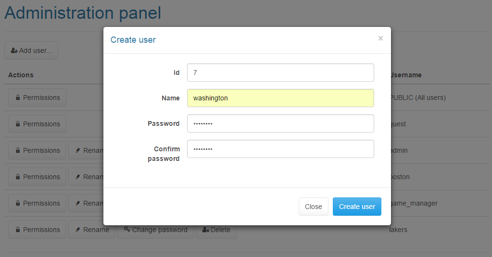Close the Create user dialog with X
Image resolution: width=492 pixels, height=257 pixels.
(380, 38)
